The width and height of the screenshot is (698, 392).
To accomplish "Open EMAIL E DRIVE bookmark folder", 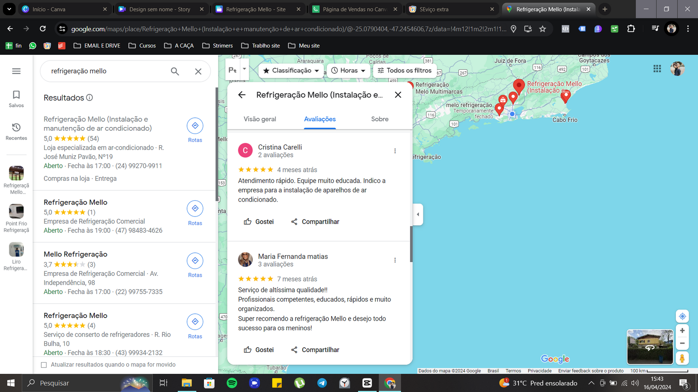I will tap(97, 46).
